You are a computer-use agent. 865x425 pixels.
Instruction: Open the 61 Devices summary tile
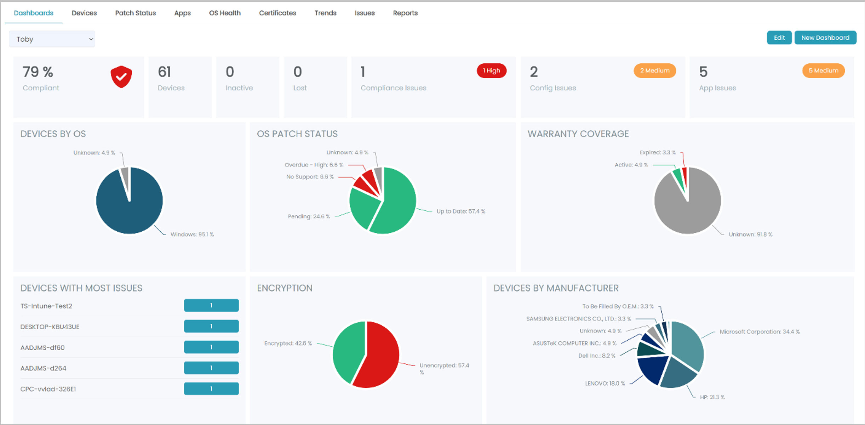pyautogui.click(x=180, y=87)
